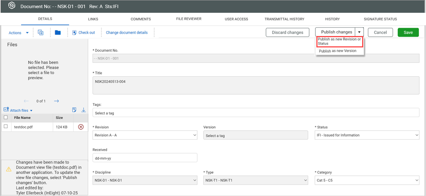Open the Discipline dropdown NSK-D1

145,180
